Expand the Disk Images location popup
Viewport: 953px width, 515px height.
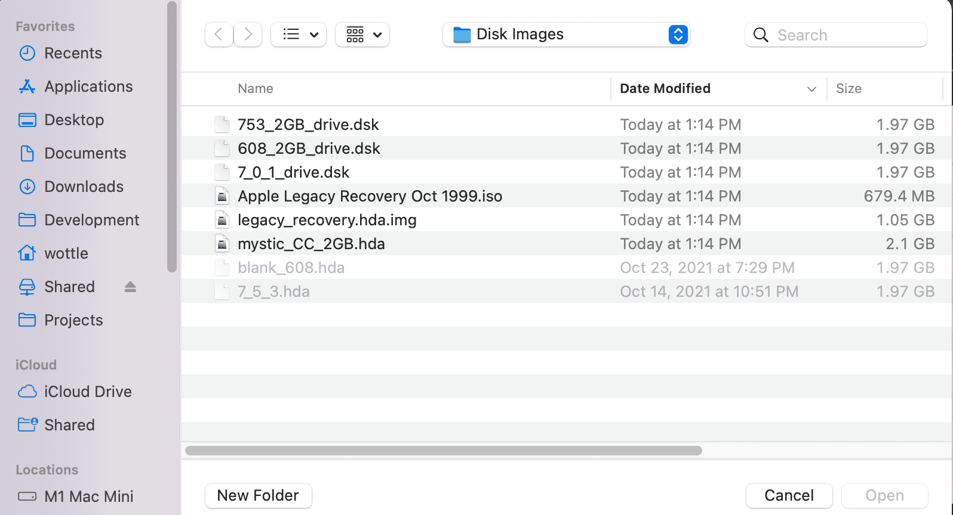pos(678,35)
